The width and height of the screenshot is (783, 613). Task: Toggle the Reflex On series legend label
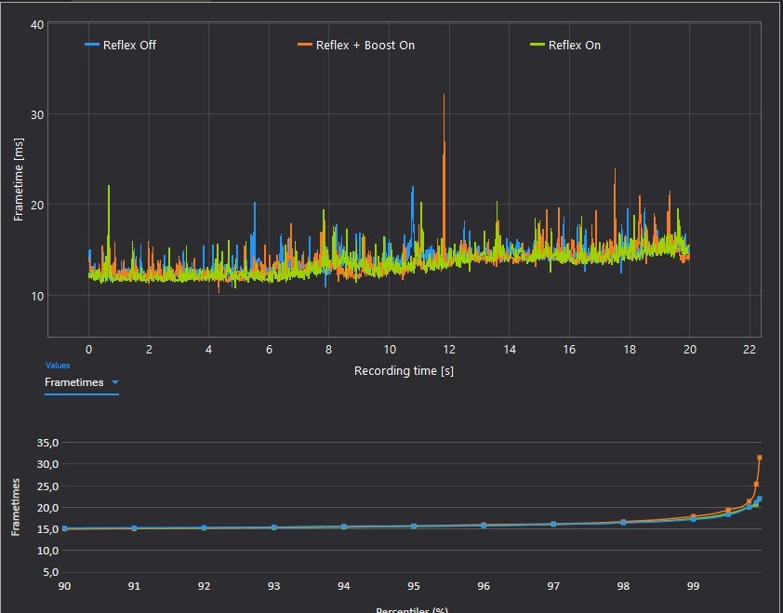[x=575, y=46]
